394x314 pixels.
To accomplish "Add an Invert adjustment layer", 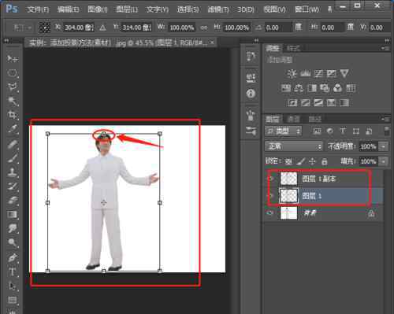I will (x=292, y=102).
